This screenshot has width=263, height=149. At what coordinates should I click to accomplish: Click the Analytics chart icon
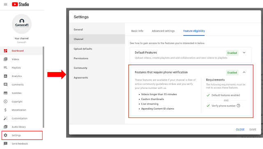click(5, 76)
